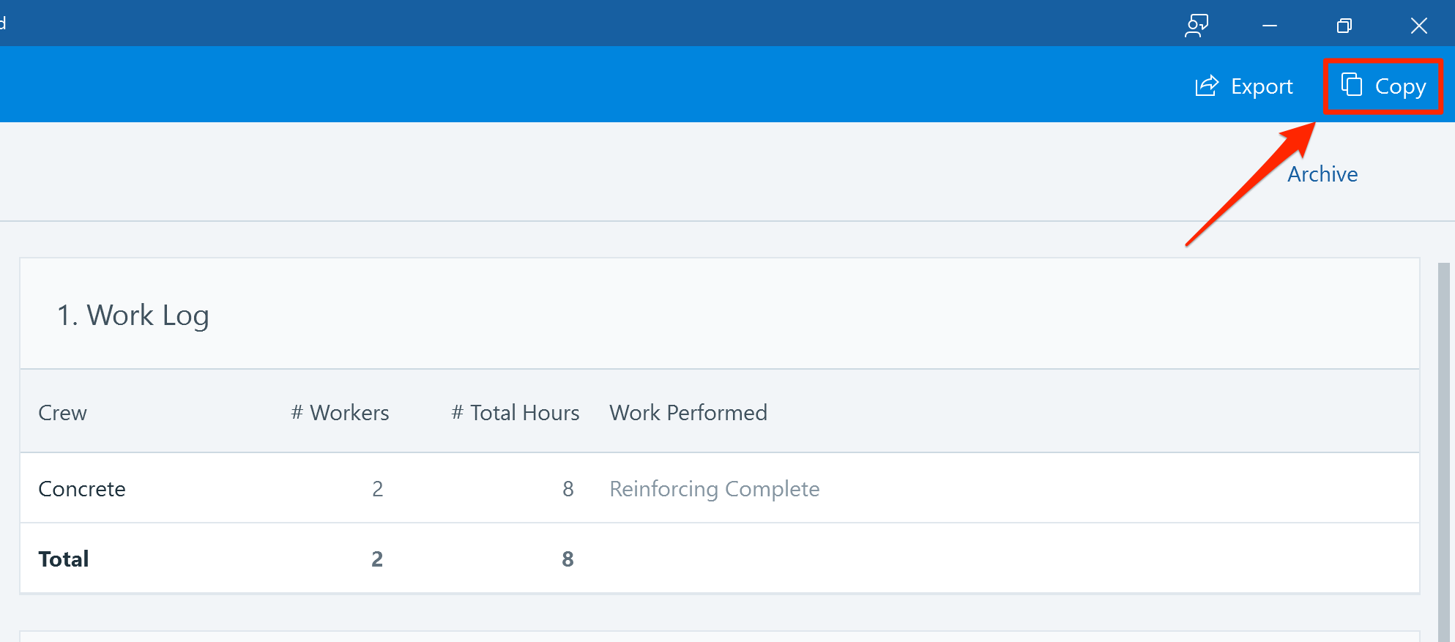Click the 'Work Performed' column header

(x=688, y=413)
